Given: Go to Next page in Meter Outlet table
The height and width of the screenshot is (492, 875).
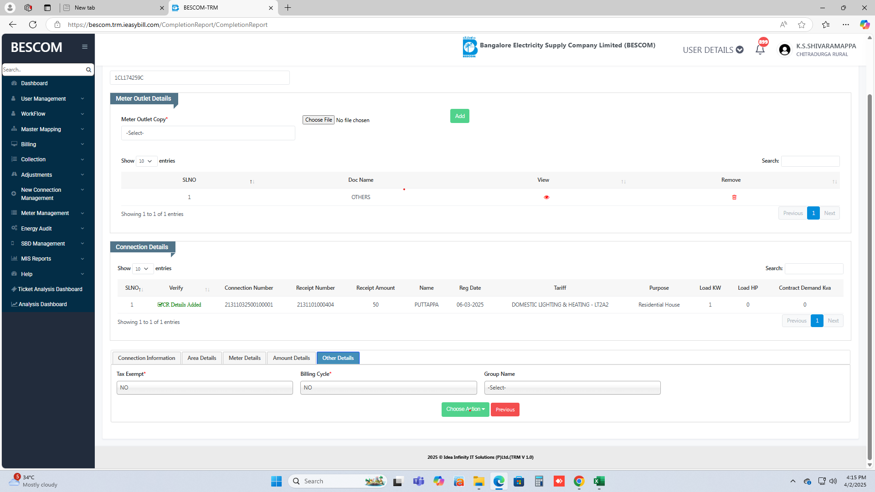Looking at the screenshot, I should point(829,213).
